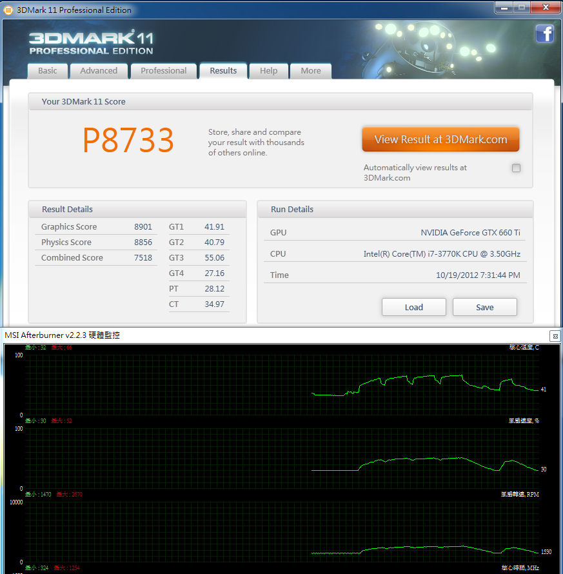Maximize the 3DMark 11 window
This screenshot has height=574, width=563.
point(522,7)
